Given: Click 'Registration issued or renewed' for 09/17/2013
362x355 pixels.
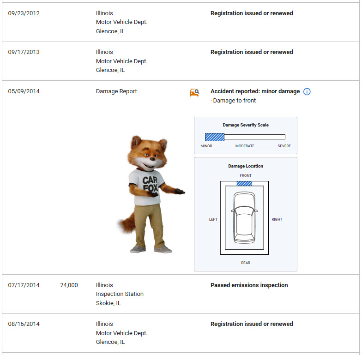Looking at the screenshot, I should [252, 52].
